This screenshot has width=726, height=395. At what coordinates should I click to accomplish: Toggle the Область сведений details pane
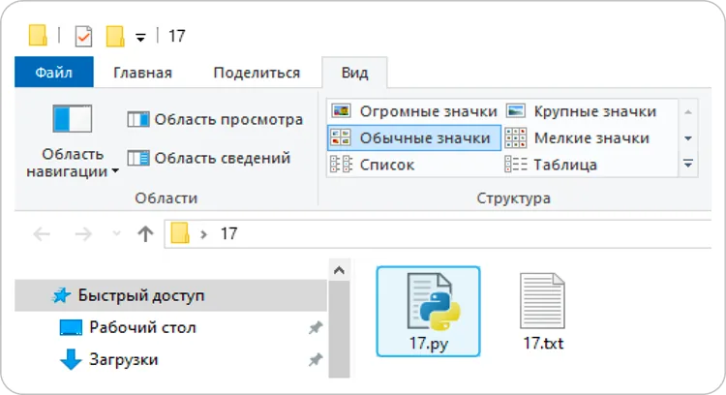tap(209, 158)
